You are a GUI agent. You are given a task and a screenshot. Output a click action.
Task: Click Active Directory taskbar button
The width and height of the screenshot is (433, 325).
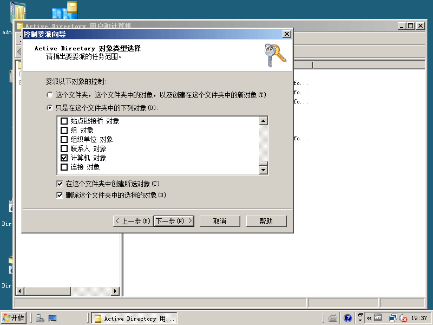click(134, 318)
